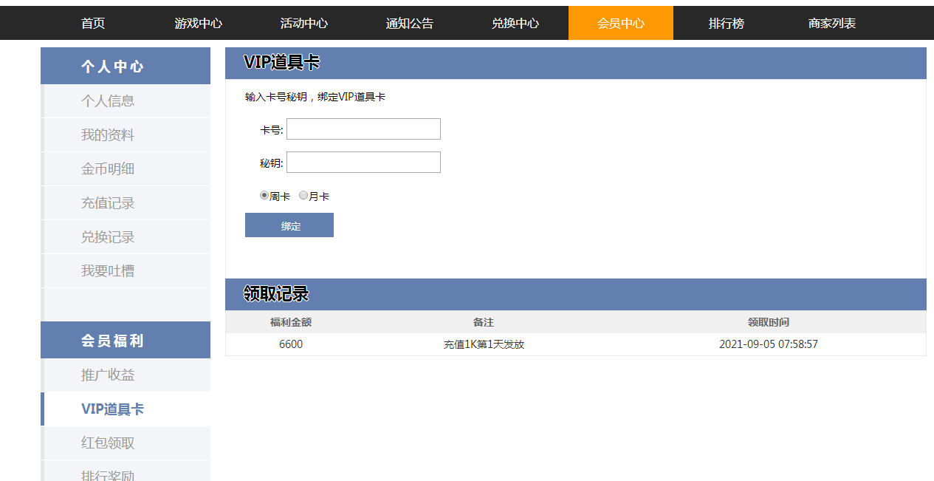Click the 绑定 button
934x481 pixels.
[x=289, y=225]
